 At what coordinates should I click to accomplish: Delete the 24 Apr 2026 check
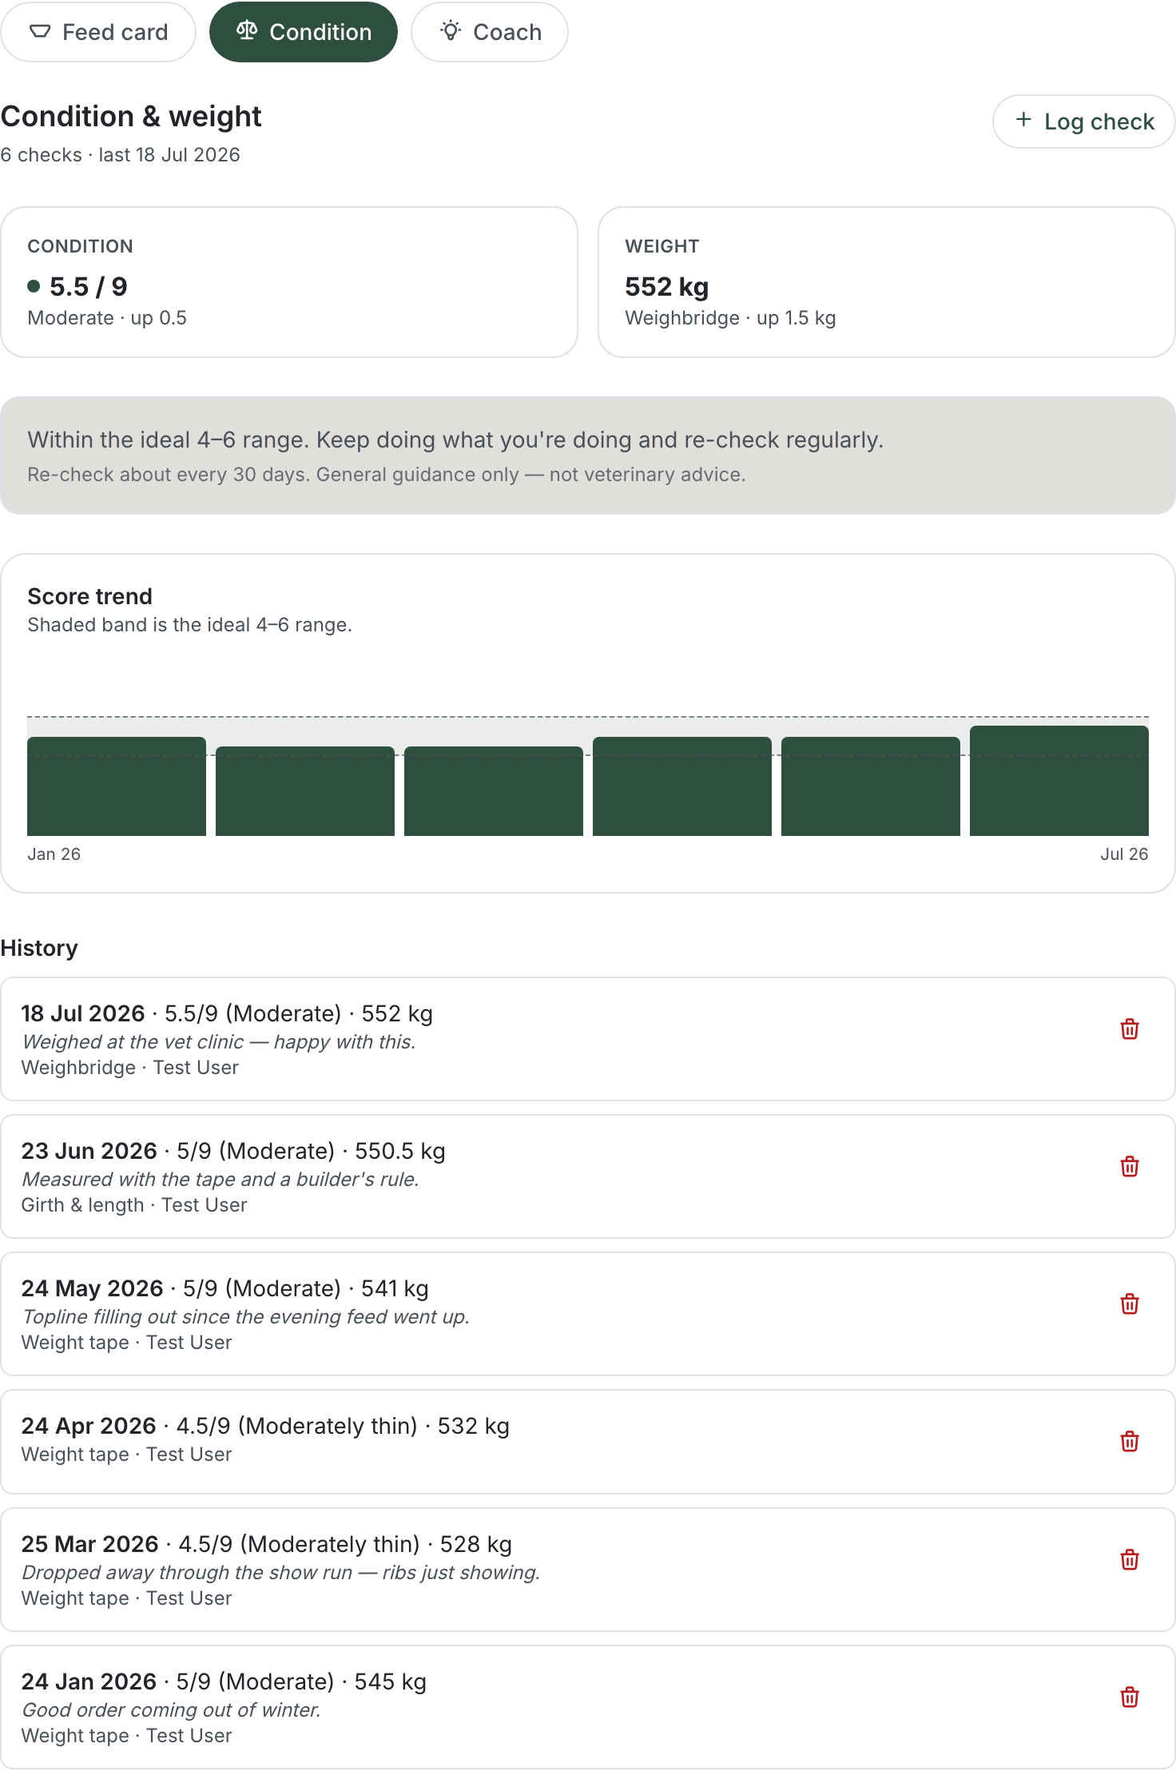[x=1130, y=1441]
